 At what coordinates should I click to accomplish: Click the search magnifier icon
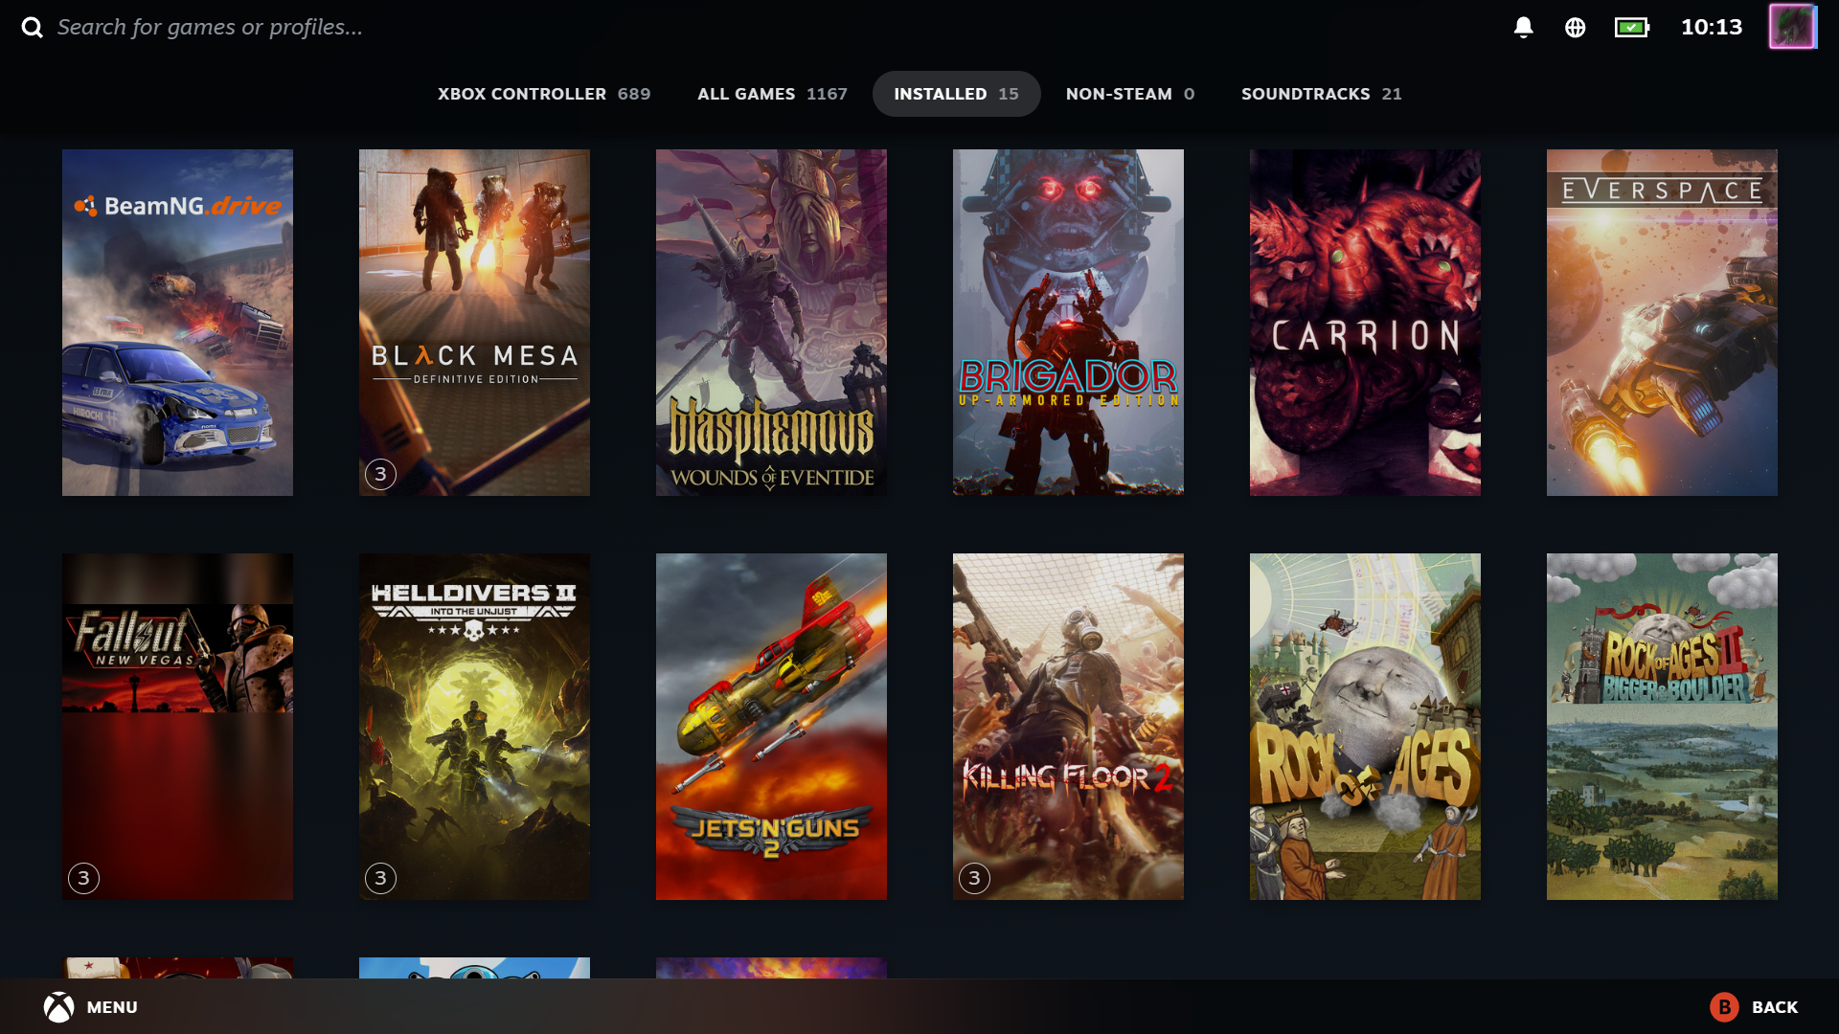coord(33,27)
